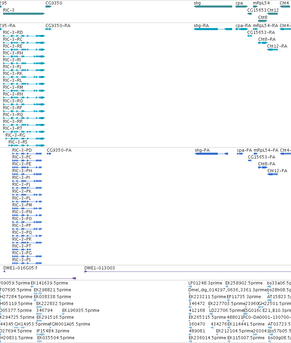Image resolution: width=291 pixels, height=343 pixels.
Task: Select transcript CG9350-RA
Action: pyautogui.click(x=49, y=29)
